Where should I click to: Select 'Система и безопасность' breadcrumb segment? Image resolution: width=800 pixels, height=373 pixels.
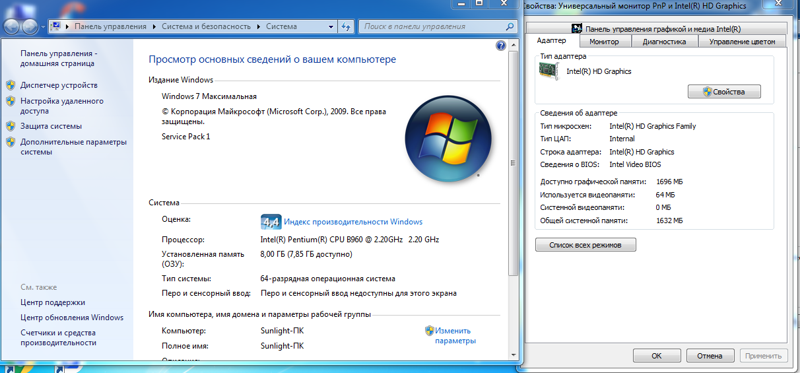207,26
